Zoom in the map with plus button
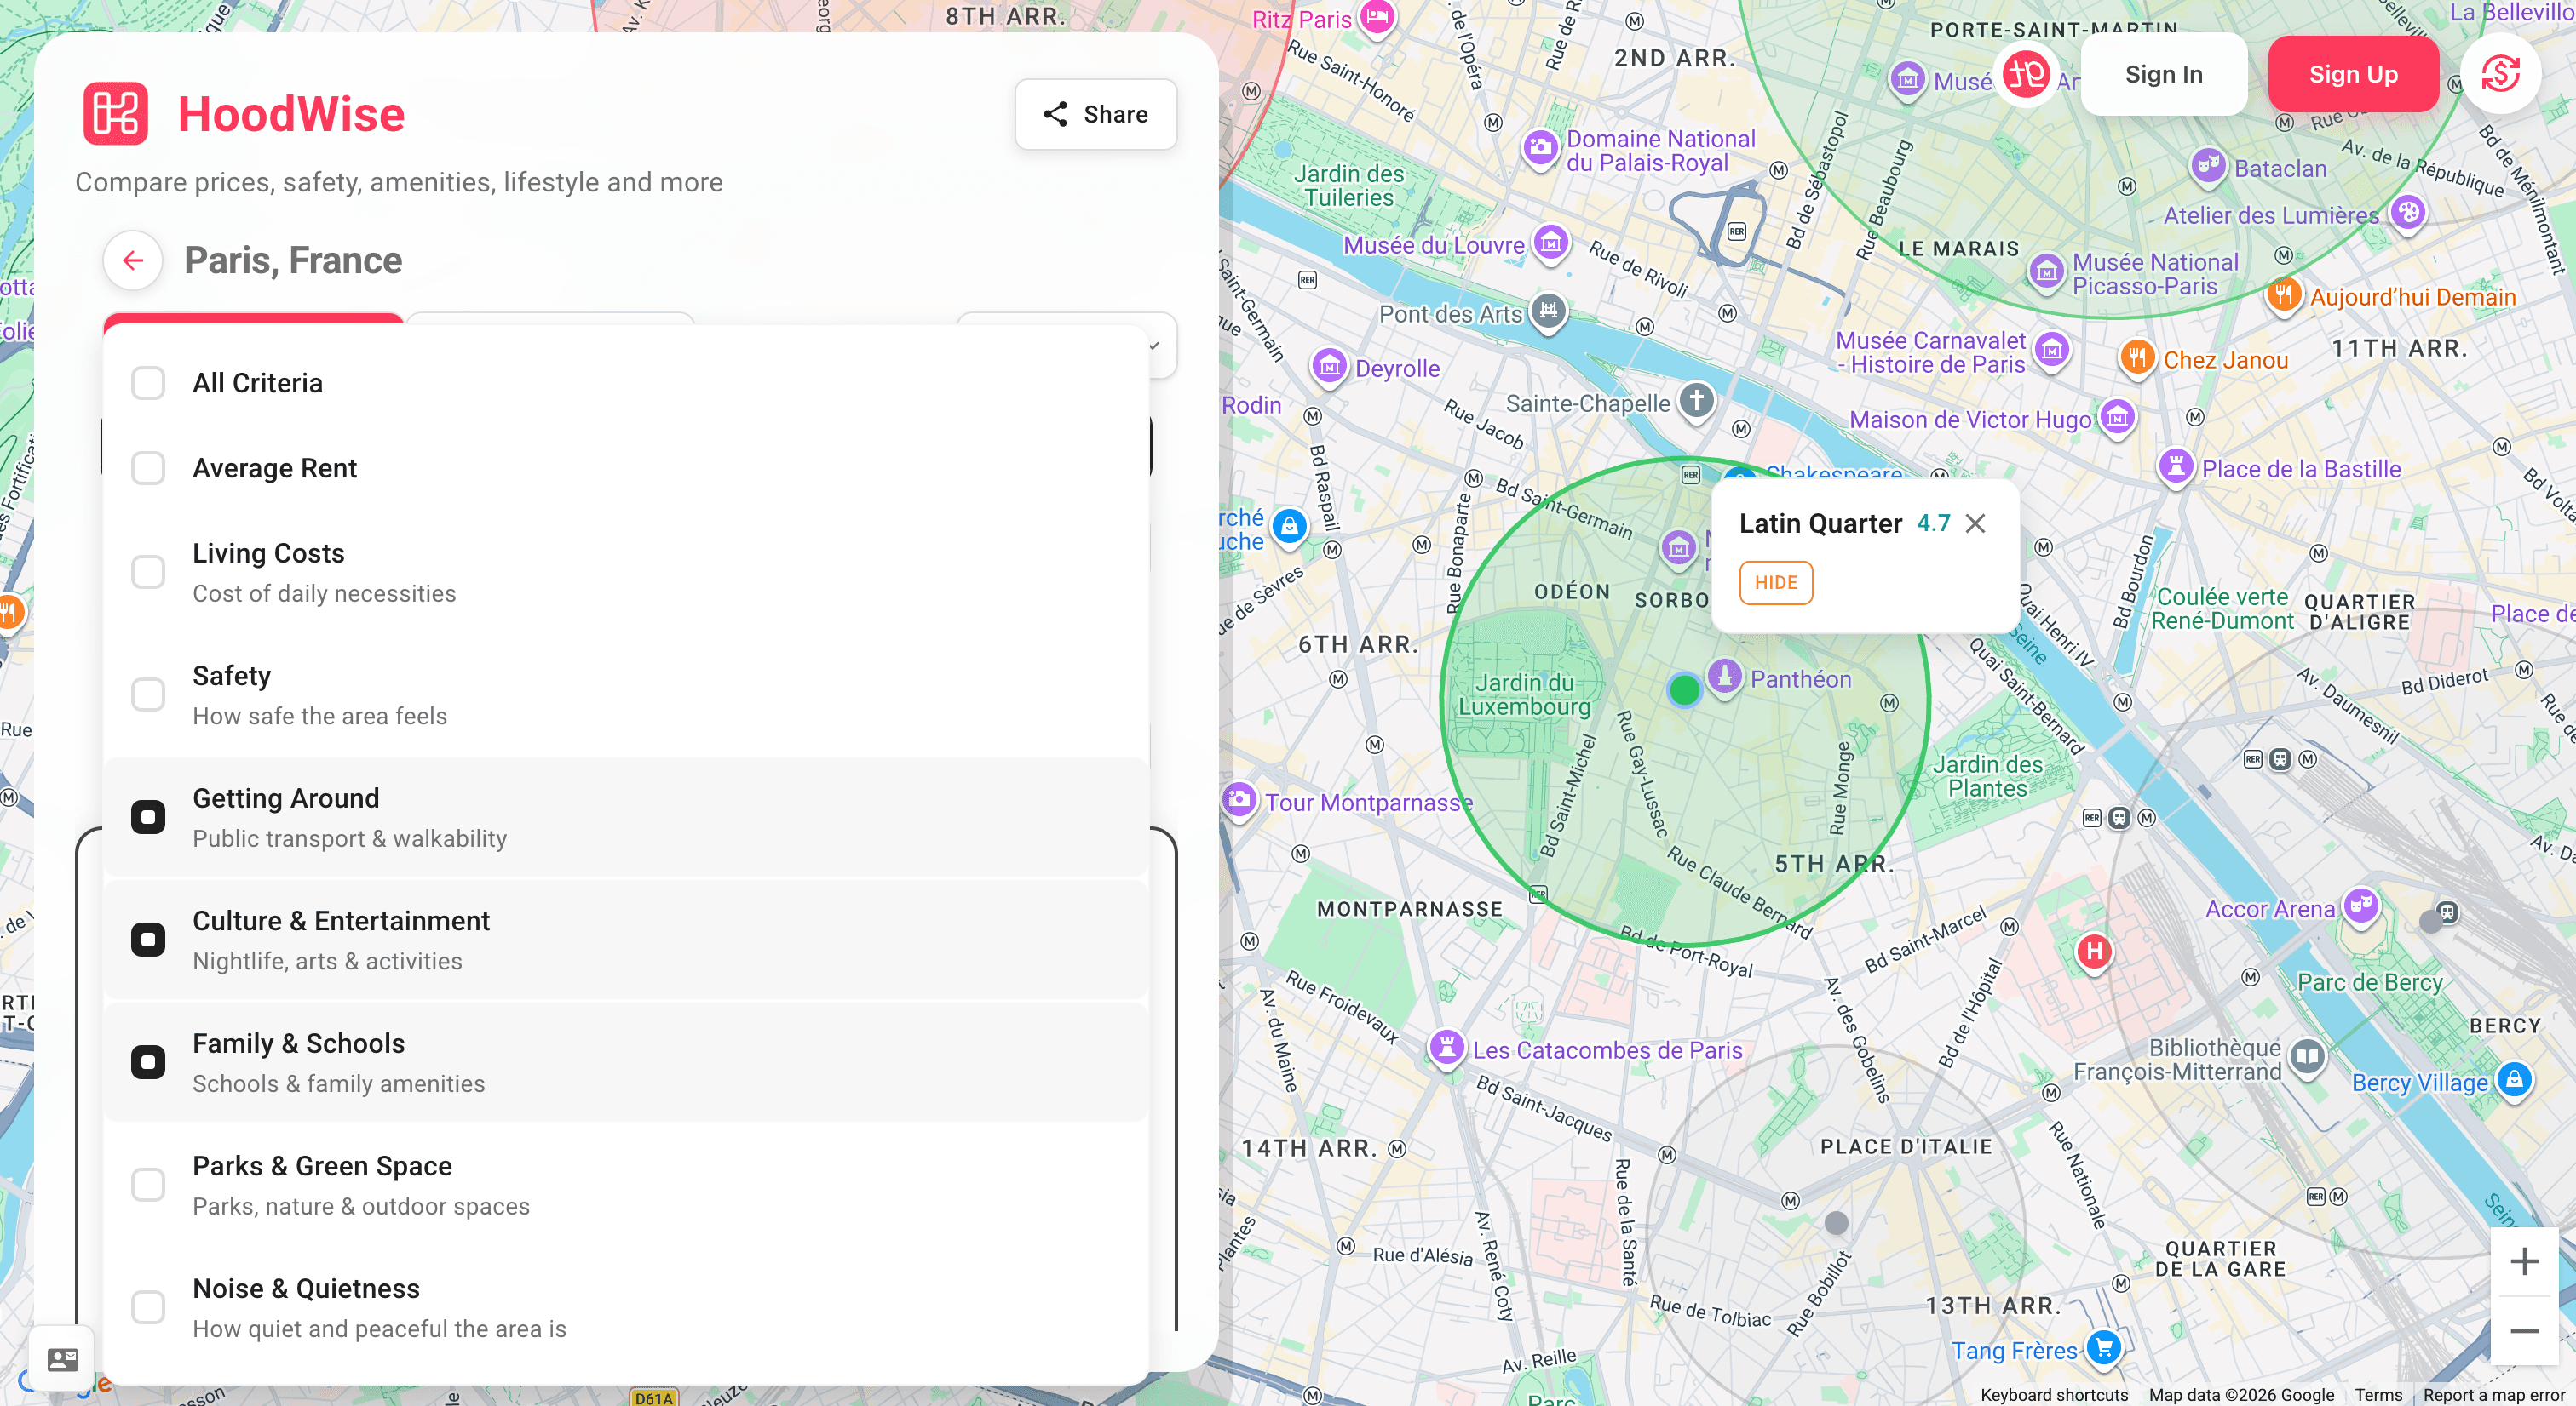Image resolution: width=2576 pixels, height=1406 pixels. coord(2523,1261)
